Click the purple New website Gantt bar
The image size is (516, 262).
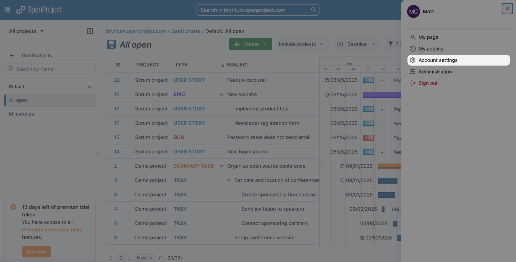382,95
